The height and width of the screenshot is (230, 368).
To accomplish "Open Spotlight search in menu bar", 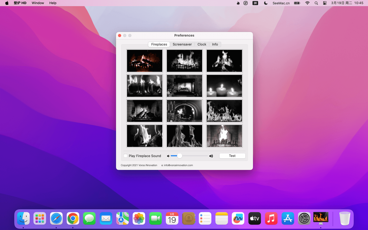I will click(x=316, y=3).
